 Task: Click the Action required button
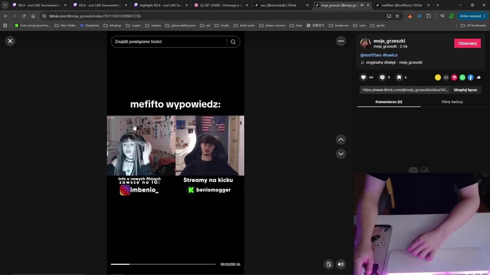click(470, 16)
